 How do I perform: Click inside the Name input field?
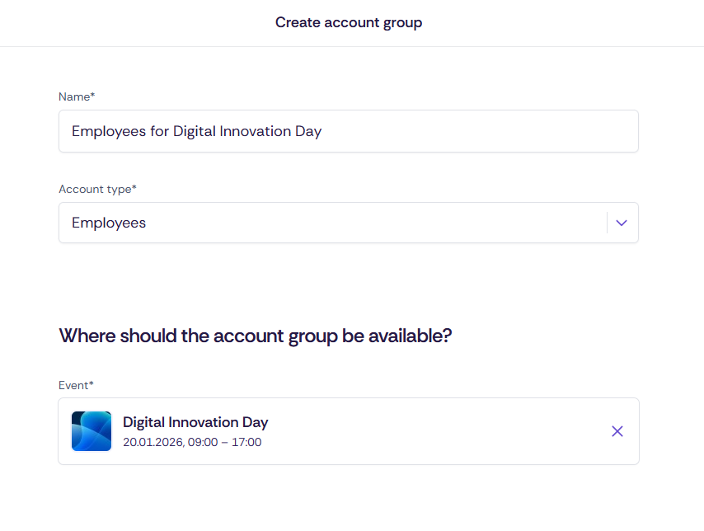[x=348, y=131]
